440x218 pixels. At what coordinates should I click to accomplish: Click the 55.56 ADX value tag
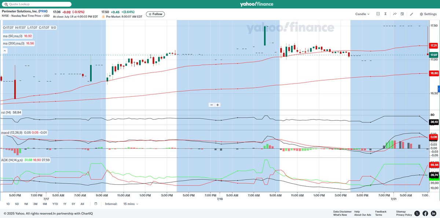point(434,165)
